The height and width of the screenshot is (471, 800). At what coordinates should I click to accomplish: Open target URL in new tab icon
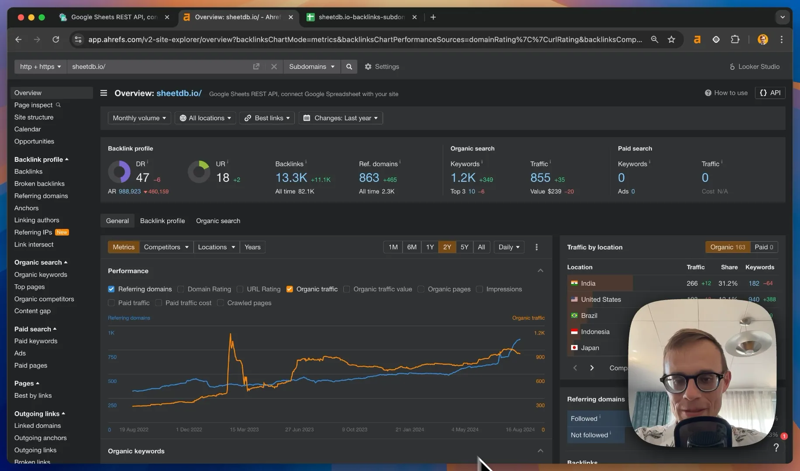coord(256,67)
